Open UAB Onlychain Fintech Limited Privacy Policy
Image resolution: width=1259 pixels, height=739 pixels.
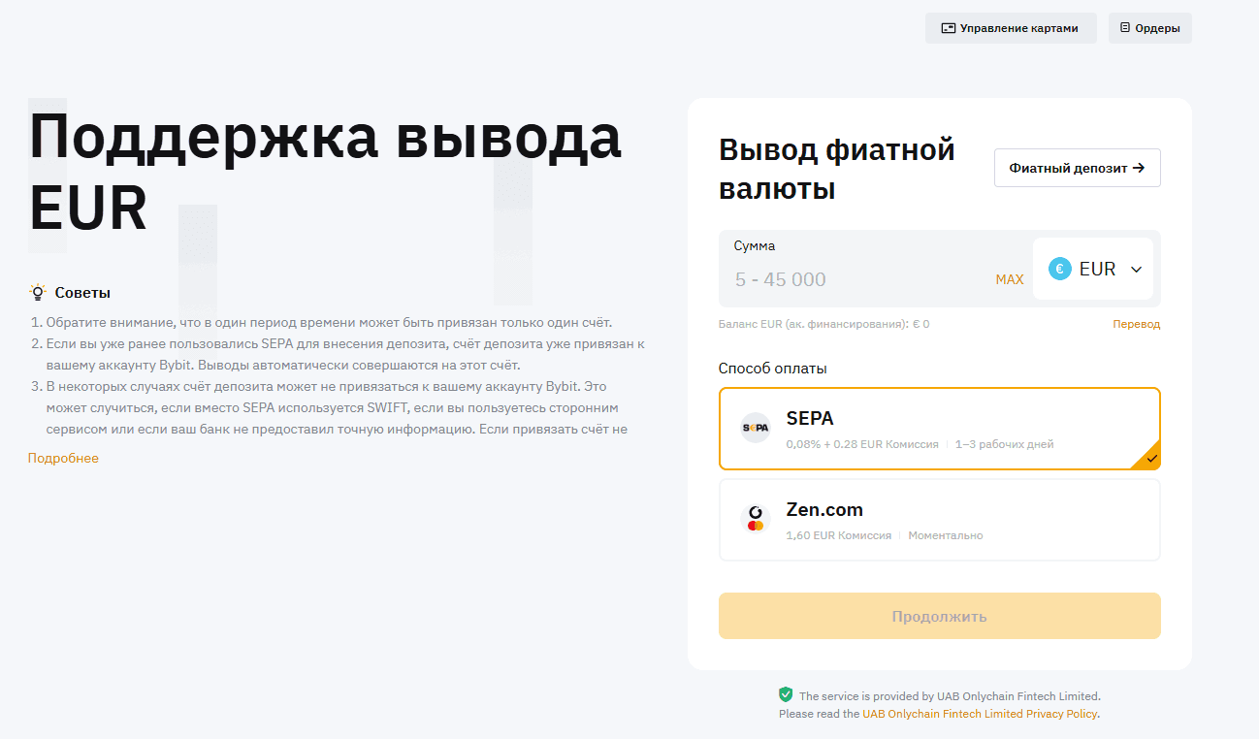(980, 714)
